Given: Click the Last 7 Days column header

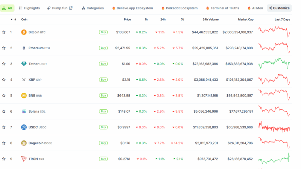Looking at the screenshot, I should [282, 20].
